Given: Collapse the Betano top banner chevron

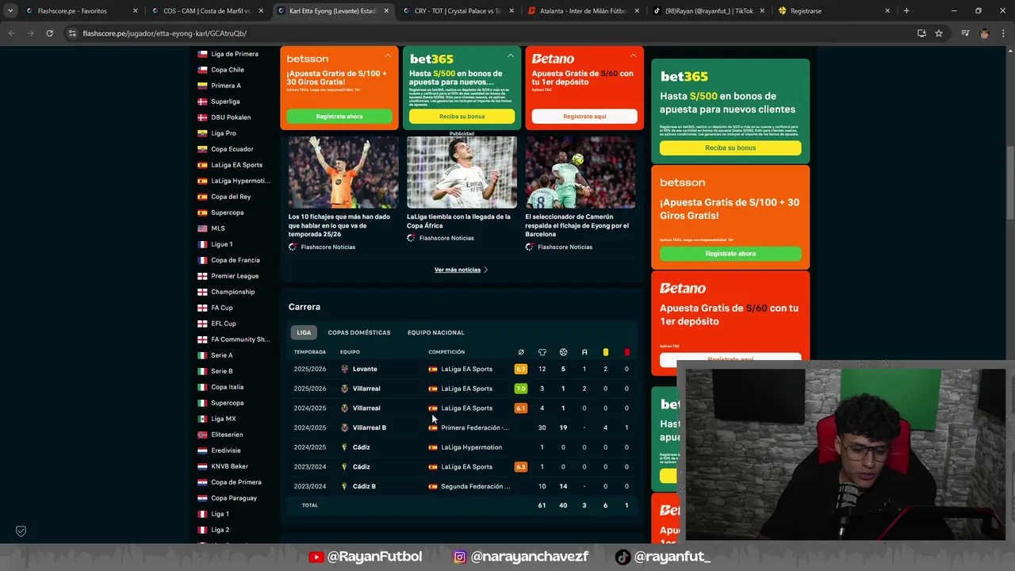Looking at the screenshot, I should [x=633, y=56].
